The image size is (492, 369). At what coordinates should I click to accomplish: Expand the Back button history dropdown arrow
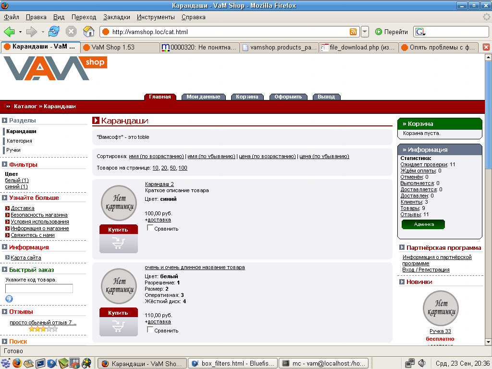pos(20,32)
